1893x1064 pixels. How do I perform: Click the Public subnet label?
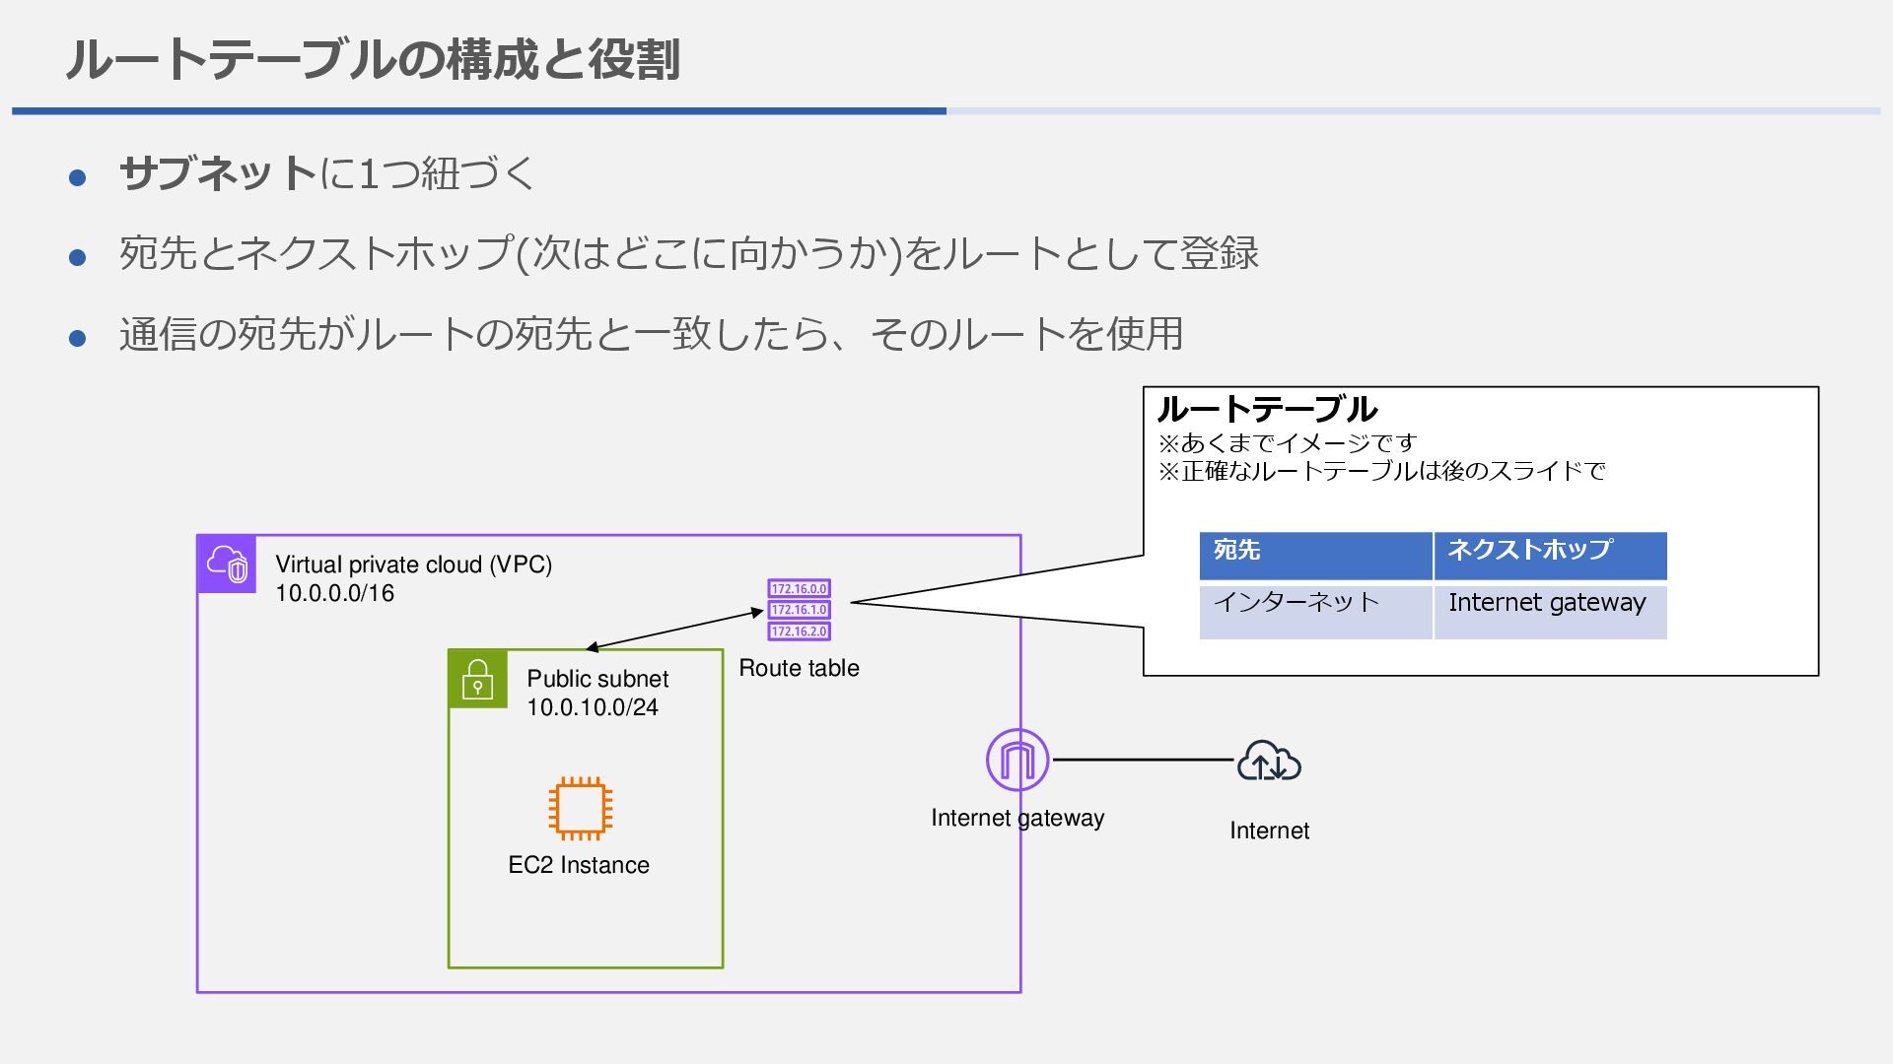tap(597, 679)
